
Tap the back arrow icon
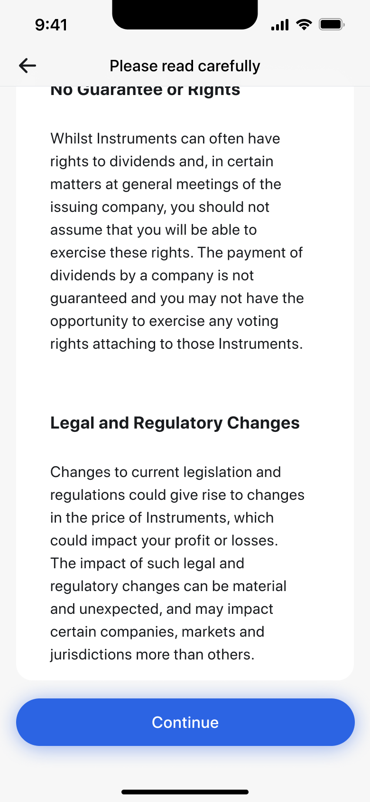[28, 66]
